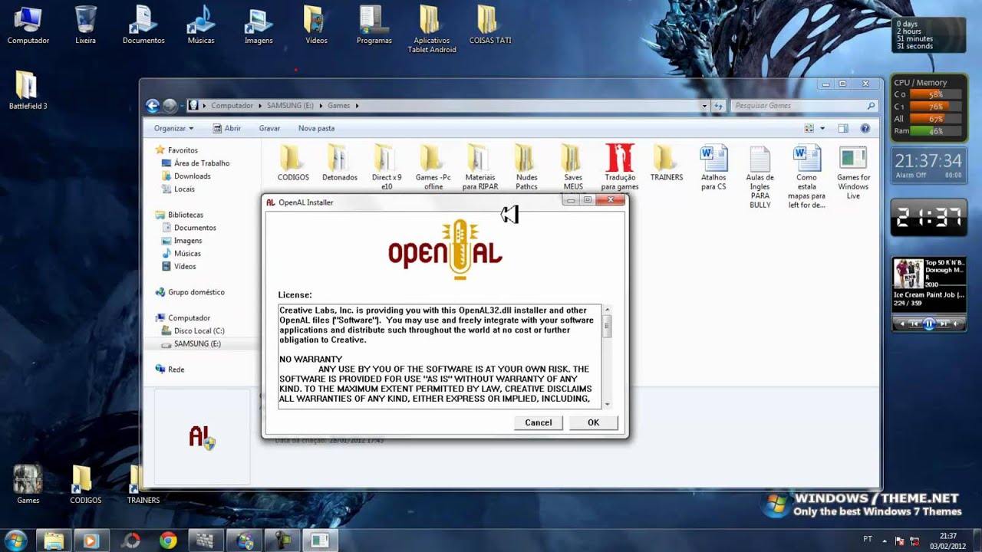Click Gravar in Explorer toolbar

[269, 128]
